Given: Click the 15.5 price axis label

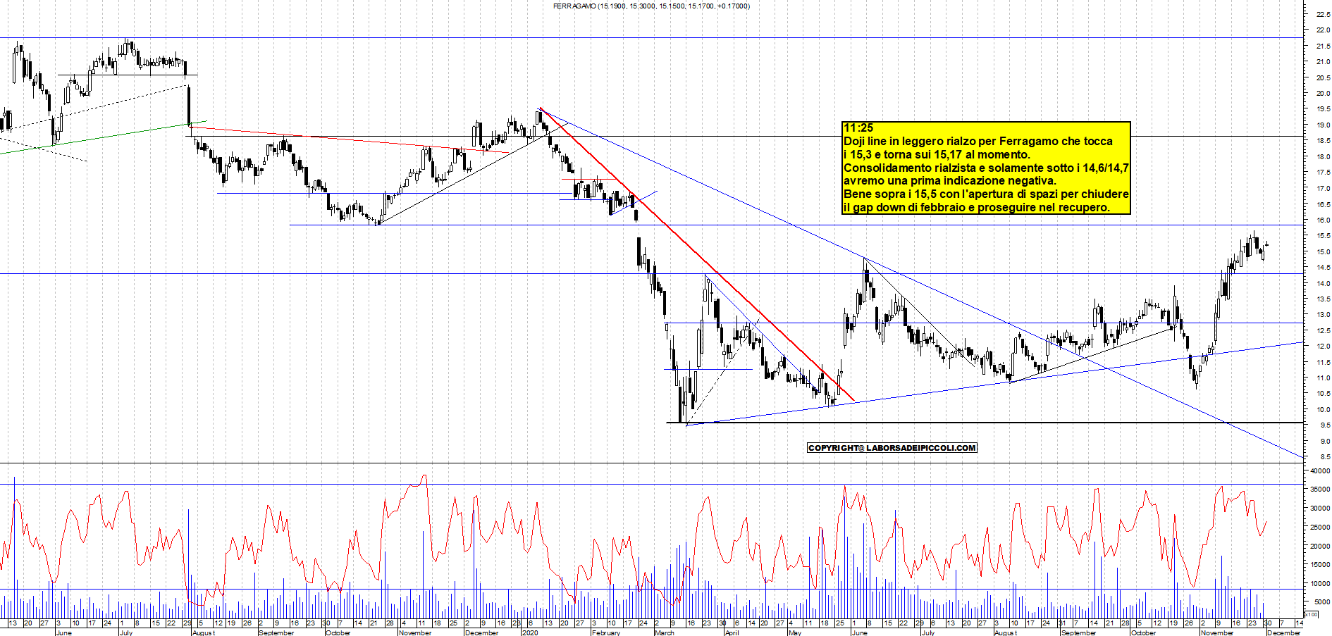Looking at the screenshot, I should [1323, 236].
